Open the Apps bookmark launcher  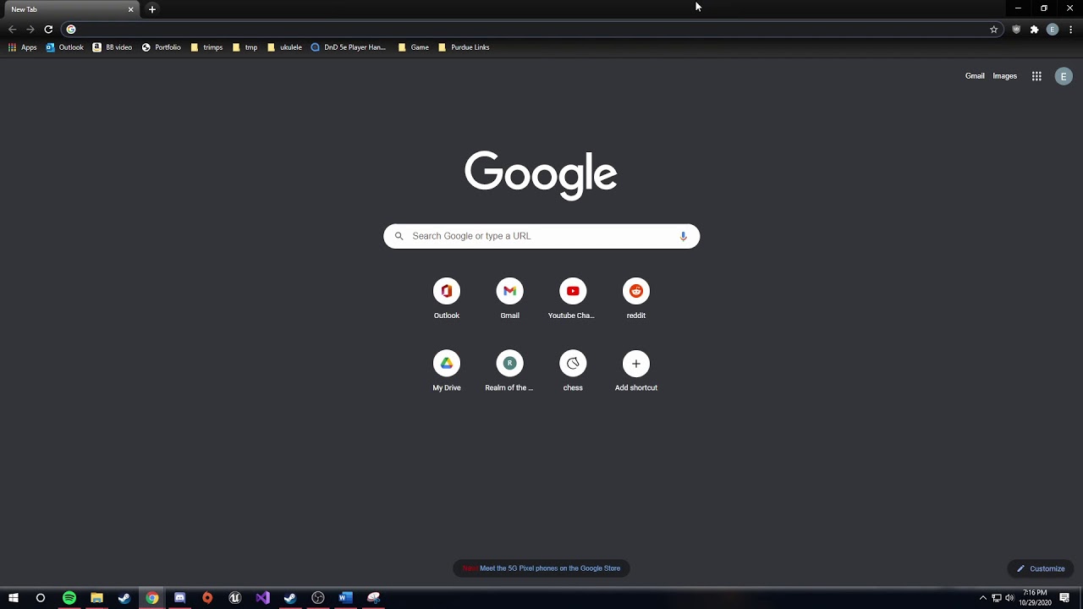pyautogui.click(x=23, y=47)
